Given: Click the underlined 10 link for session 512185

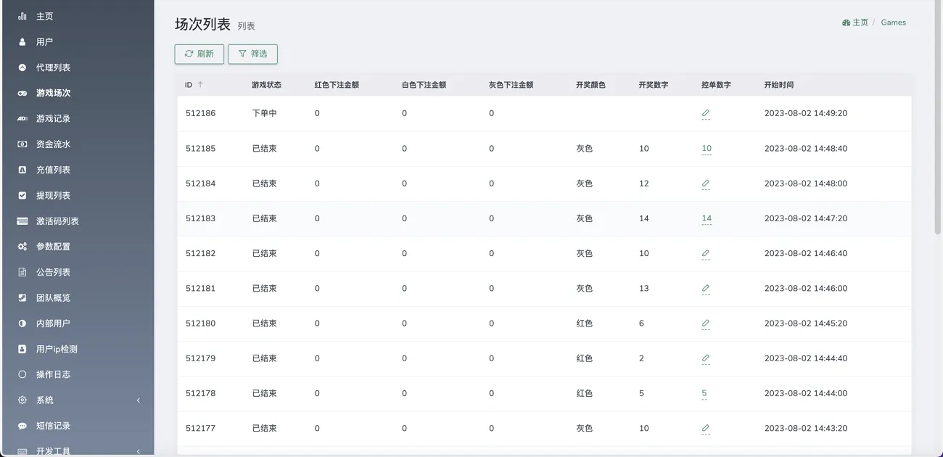Looking at the screenshot, I should click(705, 148).
